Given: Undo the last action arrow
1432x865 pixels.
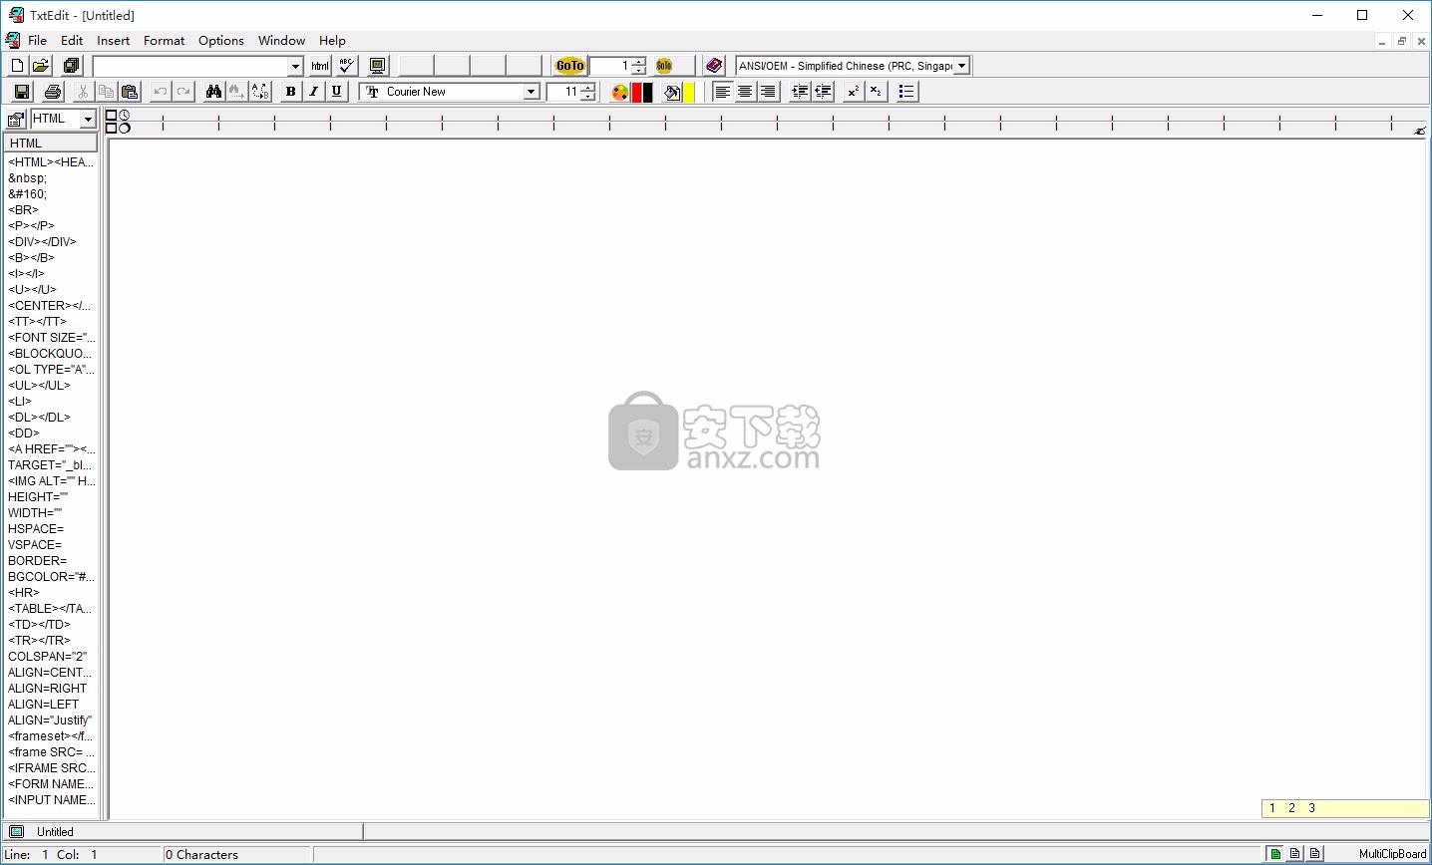Looking at the screenshot, I should tap(161, 92).
